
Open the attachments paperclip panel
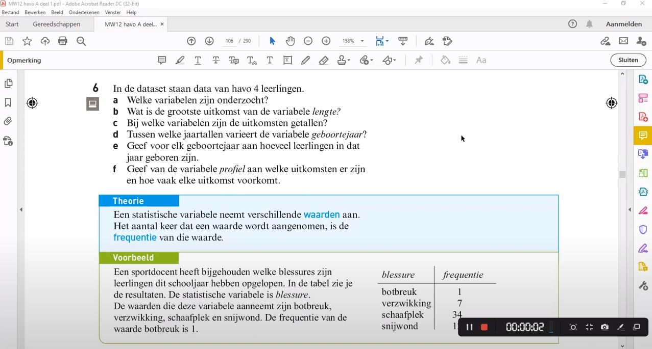point(8,121)
